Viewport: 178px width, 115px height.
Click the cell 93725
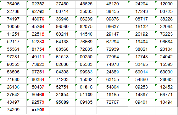pos(166,12)
